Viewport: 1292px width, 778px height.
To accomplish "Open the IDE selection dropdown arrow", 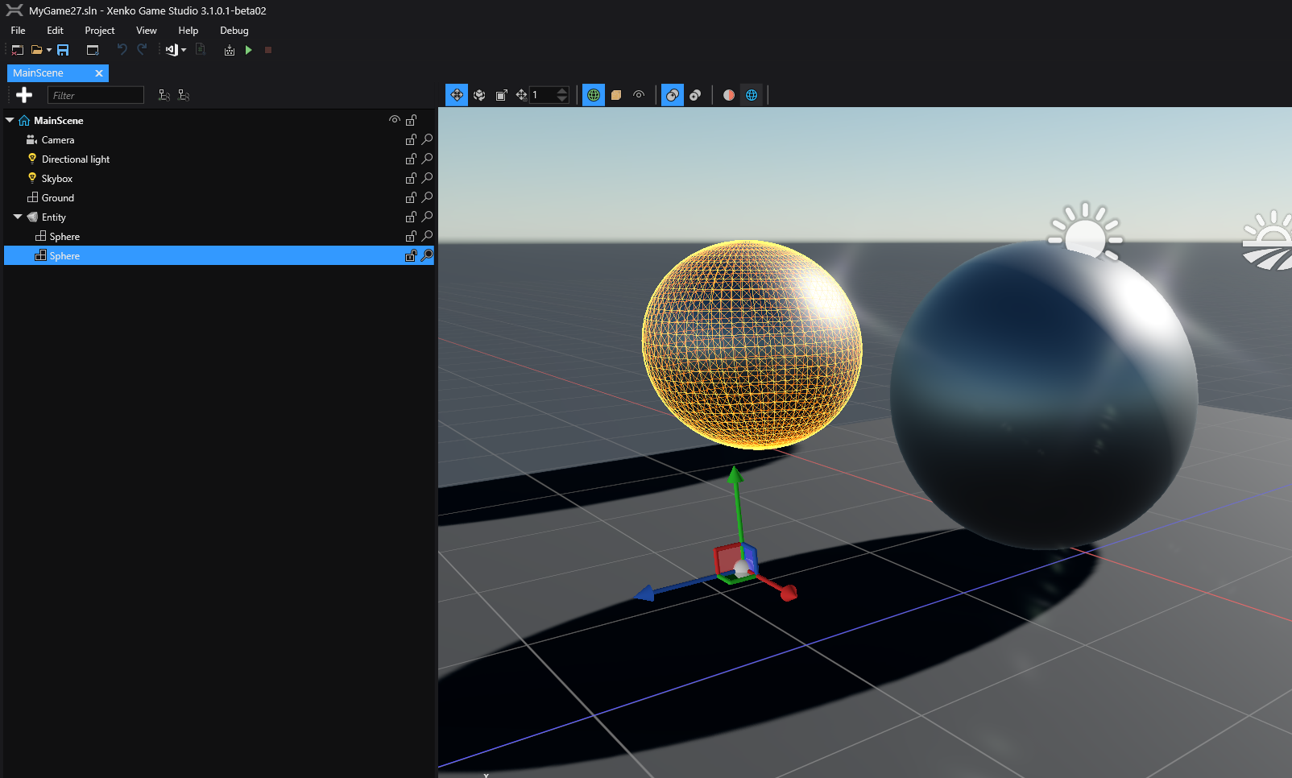I will click(x=184, y=50).
